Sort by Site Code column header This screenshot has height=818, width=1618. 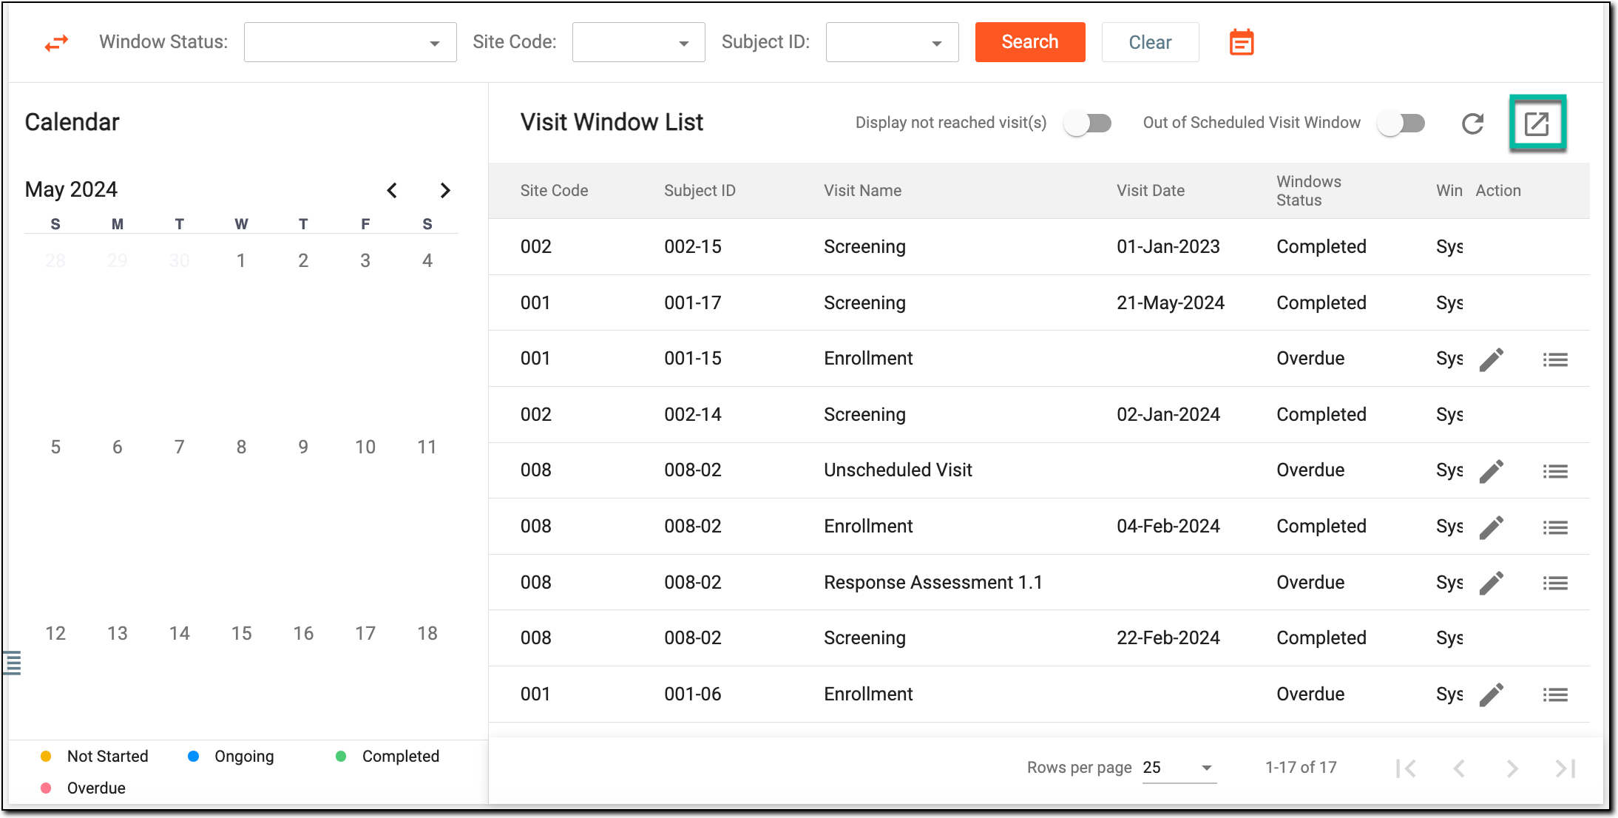[554, 191]
